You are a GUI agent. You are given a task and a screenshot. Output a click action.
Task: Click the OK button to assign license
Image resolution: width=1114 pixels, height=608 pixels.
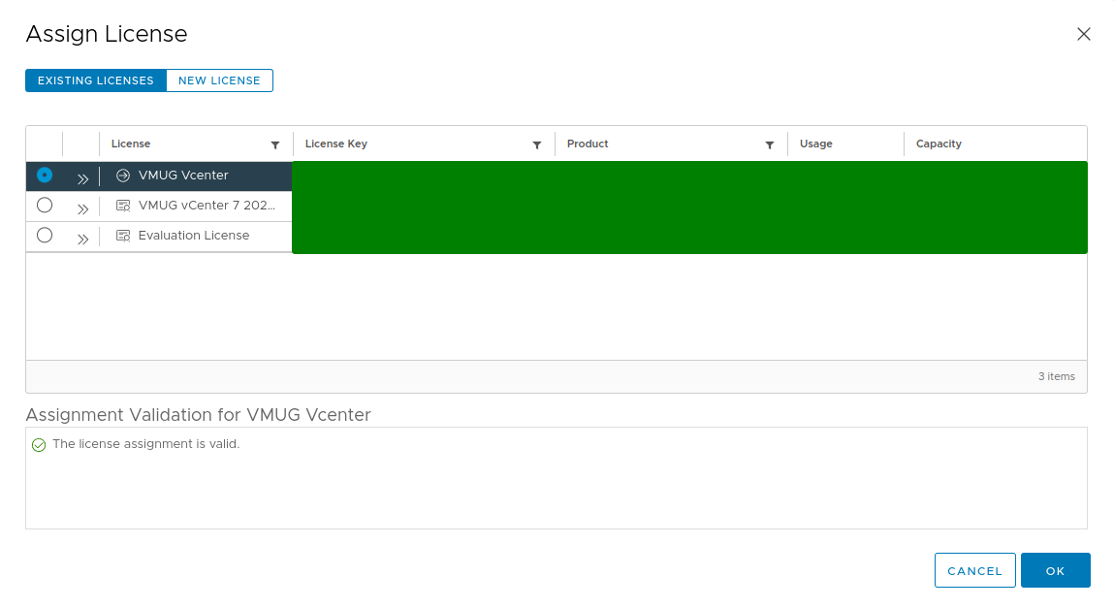(x=1056, y=570)
